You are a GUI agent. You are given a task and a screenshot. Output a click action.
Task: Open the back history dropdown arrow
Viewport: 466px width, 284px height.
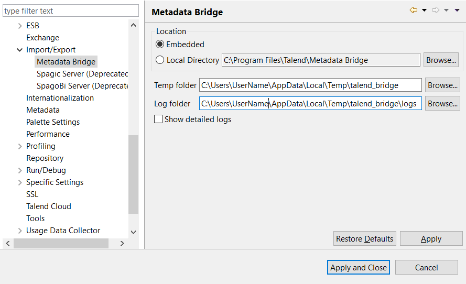[424, 10]
